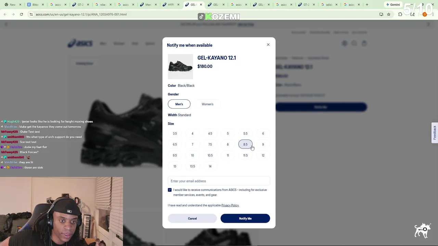Click the Notify Me button in dialog

point(245,218)
